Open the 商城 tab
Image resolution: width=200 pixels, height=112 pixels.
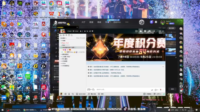pyautogui.click(x=99, y=22)
